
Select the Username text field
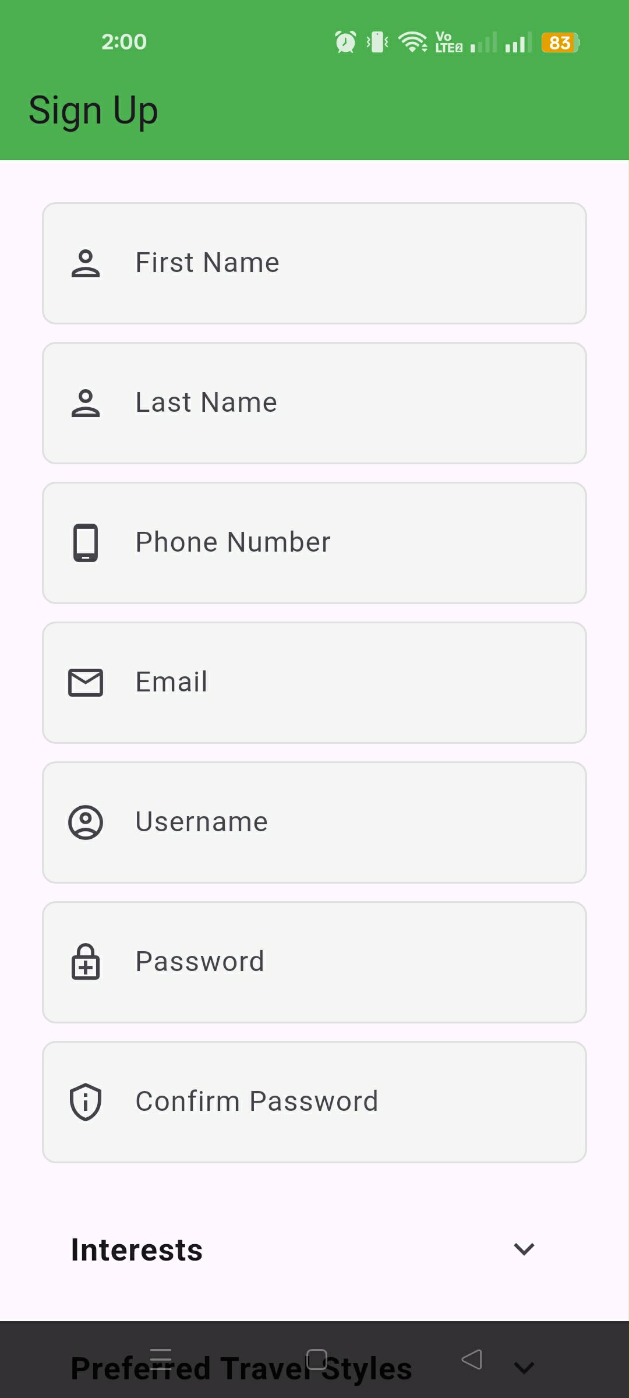349,822
